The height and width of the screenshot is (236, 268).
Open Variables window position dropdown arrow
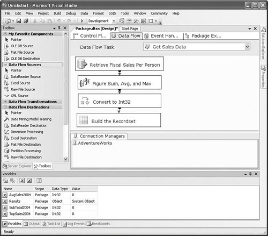(x=245, y=174)
